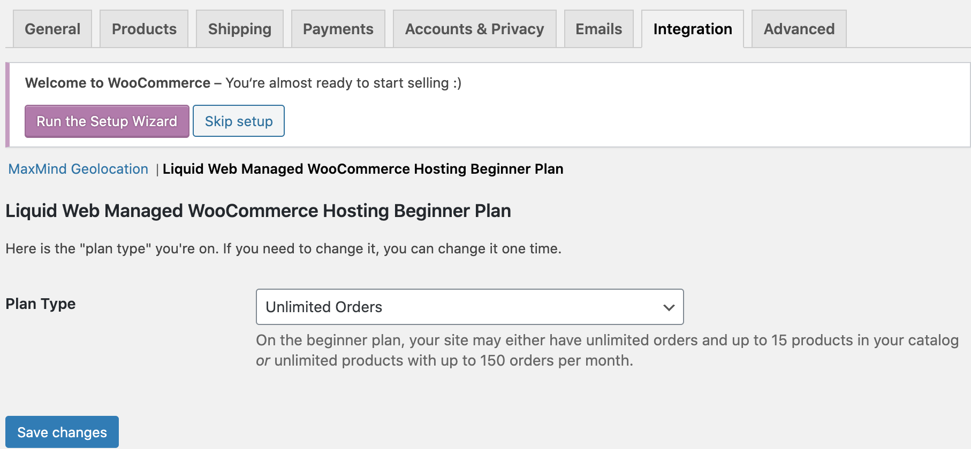Open the Advanced settings tab
Image resolution: width=971 pixels, height=449 pixels.
[799, 29]
